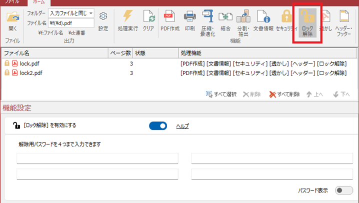Image resolution: width=359 pixels, height=203 pixels.
Task: Switch to the ファイル tab
Action: click(x=12, y=2)
